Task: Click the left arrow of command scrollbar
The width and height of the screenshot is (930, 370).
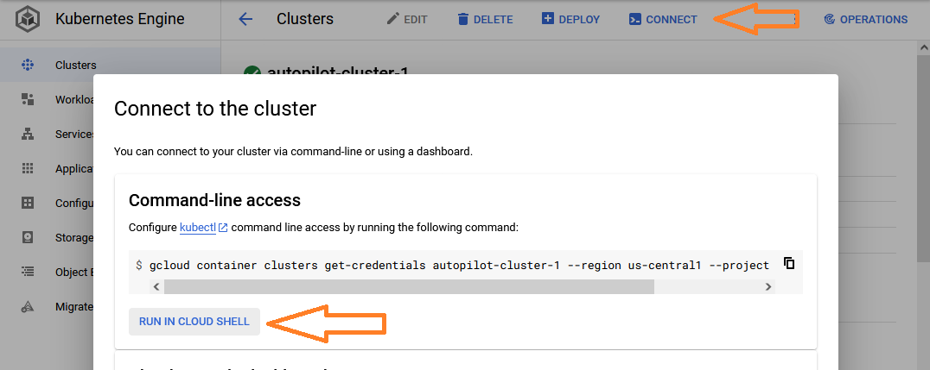Action: click(x=156, y=286)
